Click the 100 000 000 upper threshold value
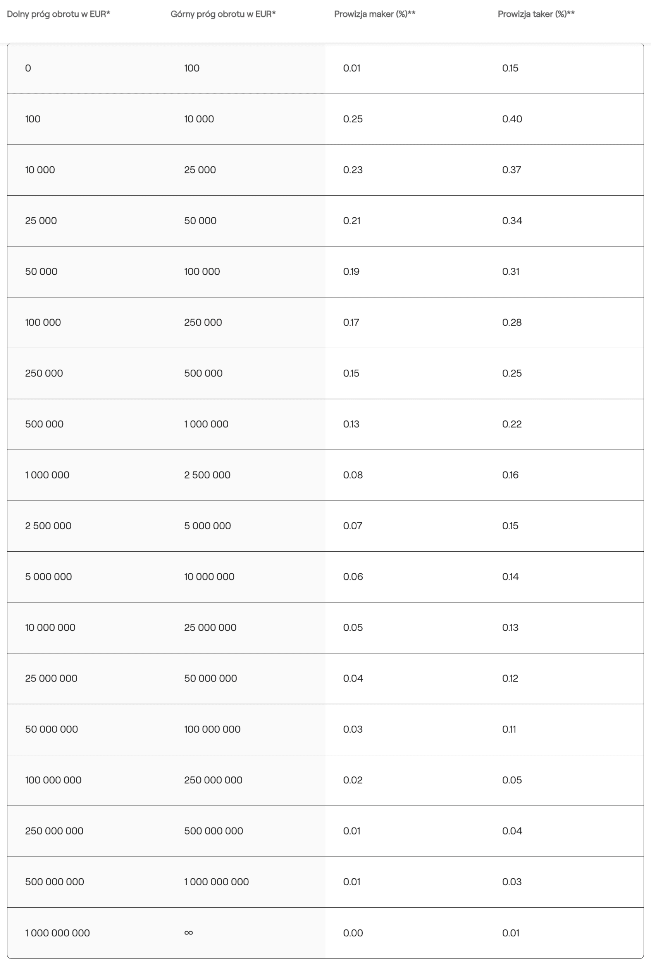This screenshot has height=967, width=651. [x=212, y=729]
